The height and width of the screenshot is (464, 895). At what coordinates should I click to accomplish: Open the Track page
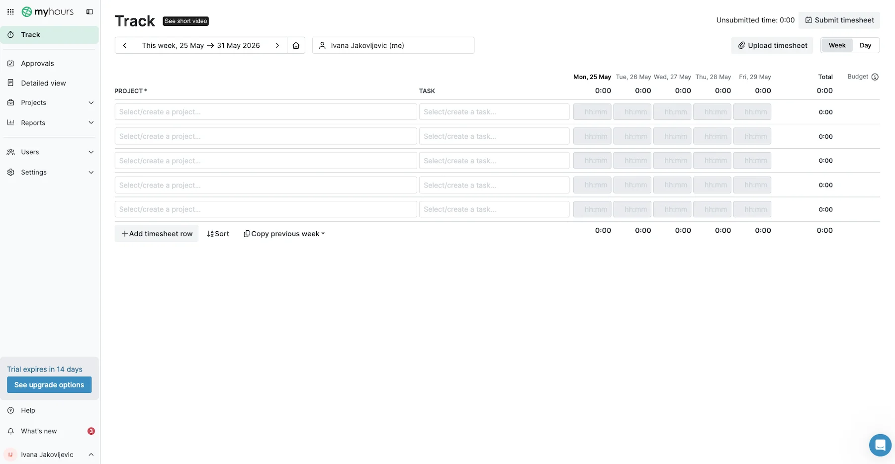tap(50, 35)
